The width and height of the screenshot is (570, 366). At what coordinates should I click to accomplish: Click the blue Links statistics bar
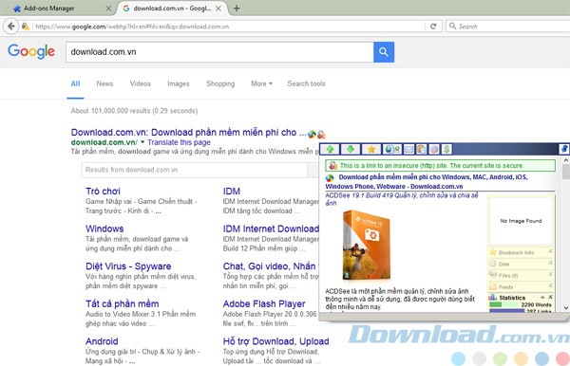(507, 311)
